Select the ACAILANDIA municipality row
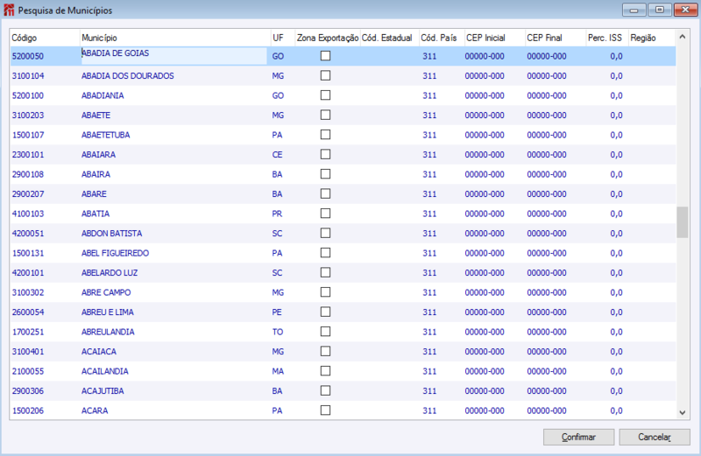The height and width of the screenshot is (456, 701). 343,371
